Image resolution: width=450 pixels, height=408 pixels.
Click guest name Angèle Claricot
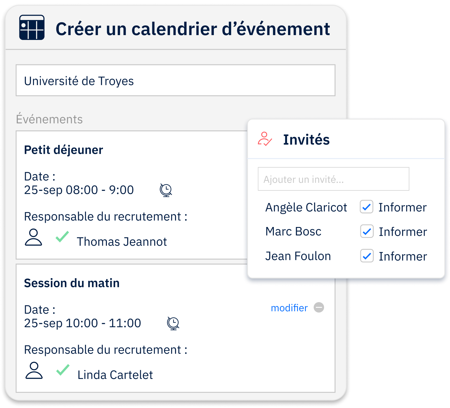pos(306,207)
